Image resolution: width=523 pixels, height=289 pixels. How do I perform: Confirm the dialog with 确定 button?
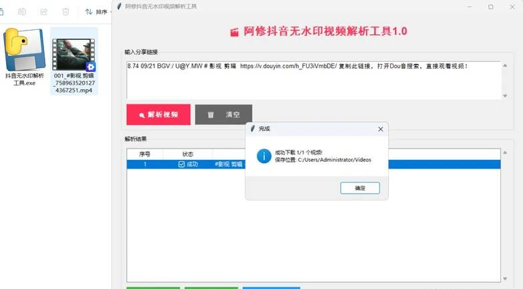(360, 188)
